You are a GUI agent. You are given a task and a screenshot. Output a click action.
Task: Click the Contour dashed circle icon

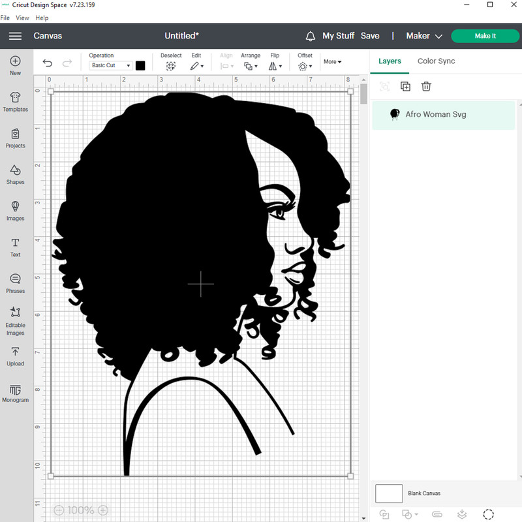[x=488, y=514]
